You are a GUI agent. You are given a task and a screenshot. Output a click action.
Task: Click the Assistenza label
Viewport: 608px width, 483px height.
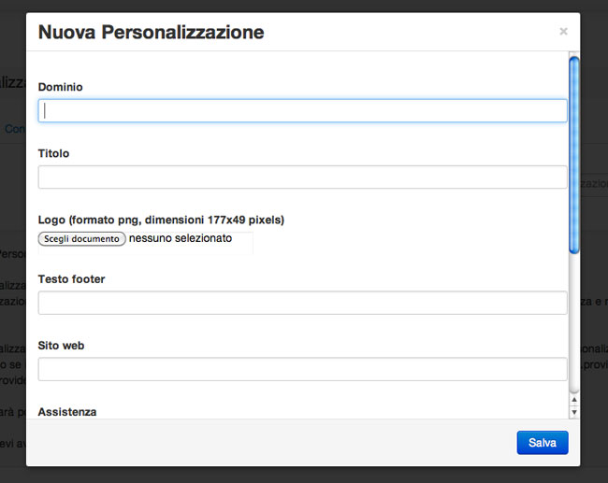click(x=67, y=411)
